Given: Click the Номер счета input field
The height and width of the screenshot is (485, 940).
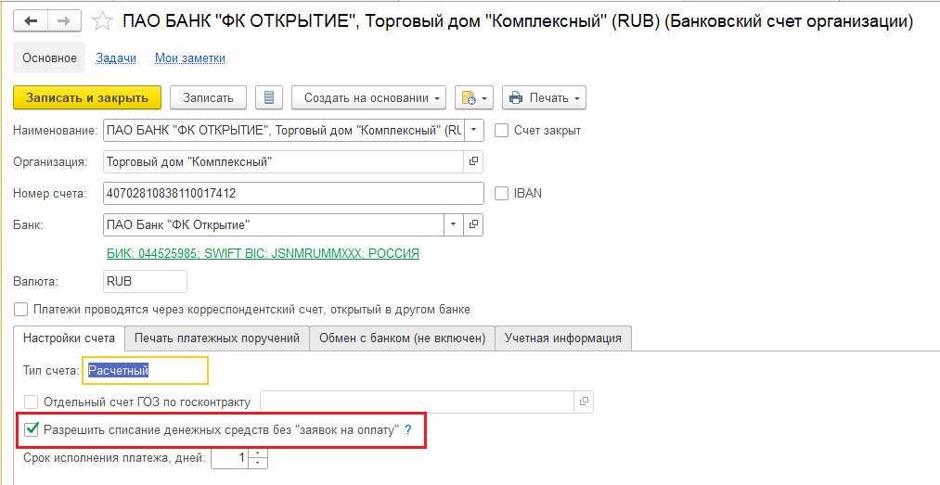Looking at the screenshot, I should point(293,194).
